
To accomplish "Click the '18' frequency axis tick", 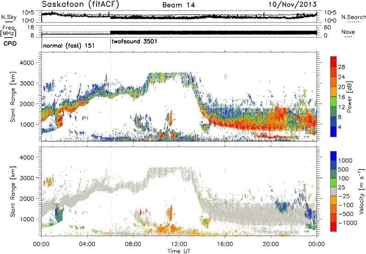I will click(x=31, y=28).
